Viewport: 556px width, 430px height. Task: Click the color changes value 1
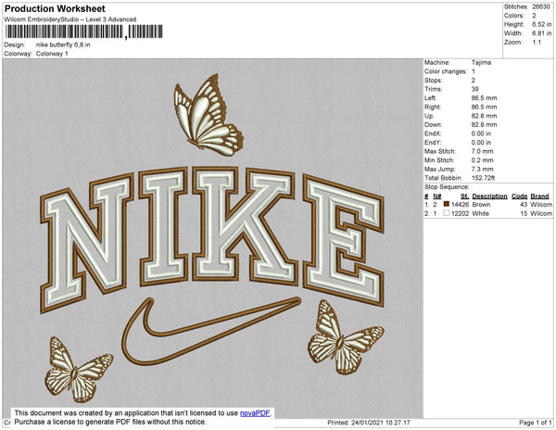(474, 71)
